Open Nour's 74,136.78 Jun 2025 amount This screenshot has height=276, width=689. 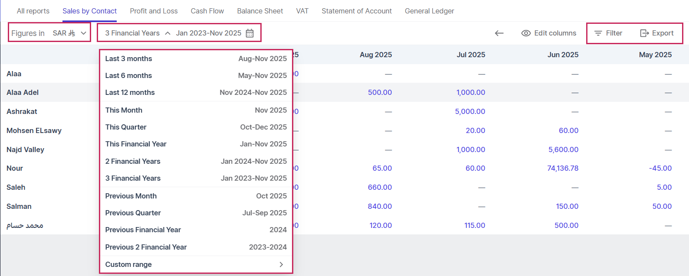click(562, 168)
